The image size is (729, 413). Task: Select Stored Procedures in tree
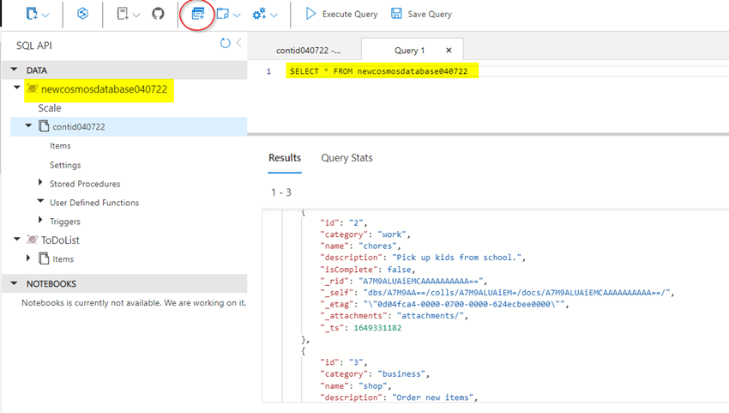point(85,184)
